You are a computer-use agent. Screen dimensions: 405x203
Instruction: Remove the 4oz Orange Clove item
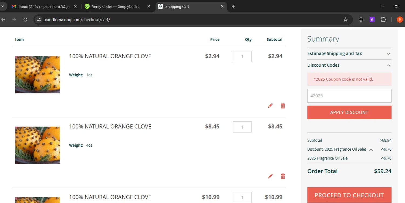pyautogui.click(x=283, y=176)
